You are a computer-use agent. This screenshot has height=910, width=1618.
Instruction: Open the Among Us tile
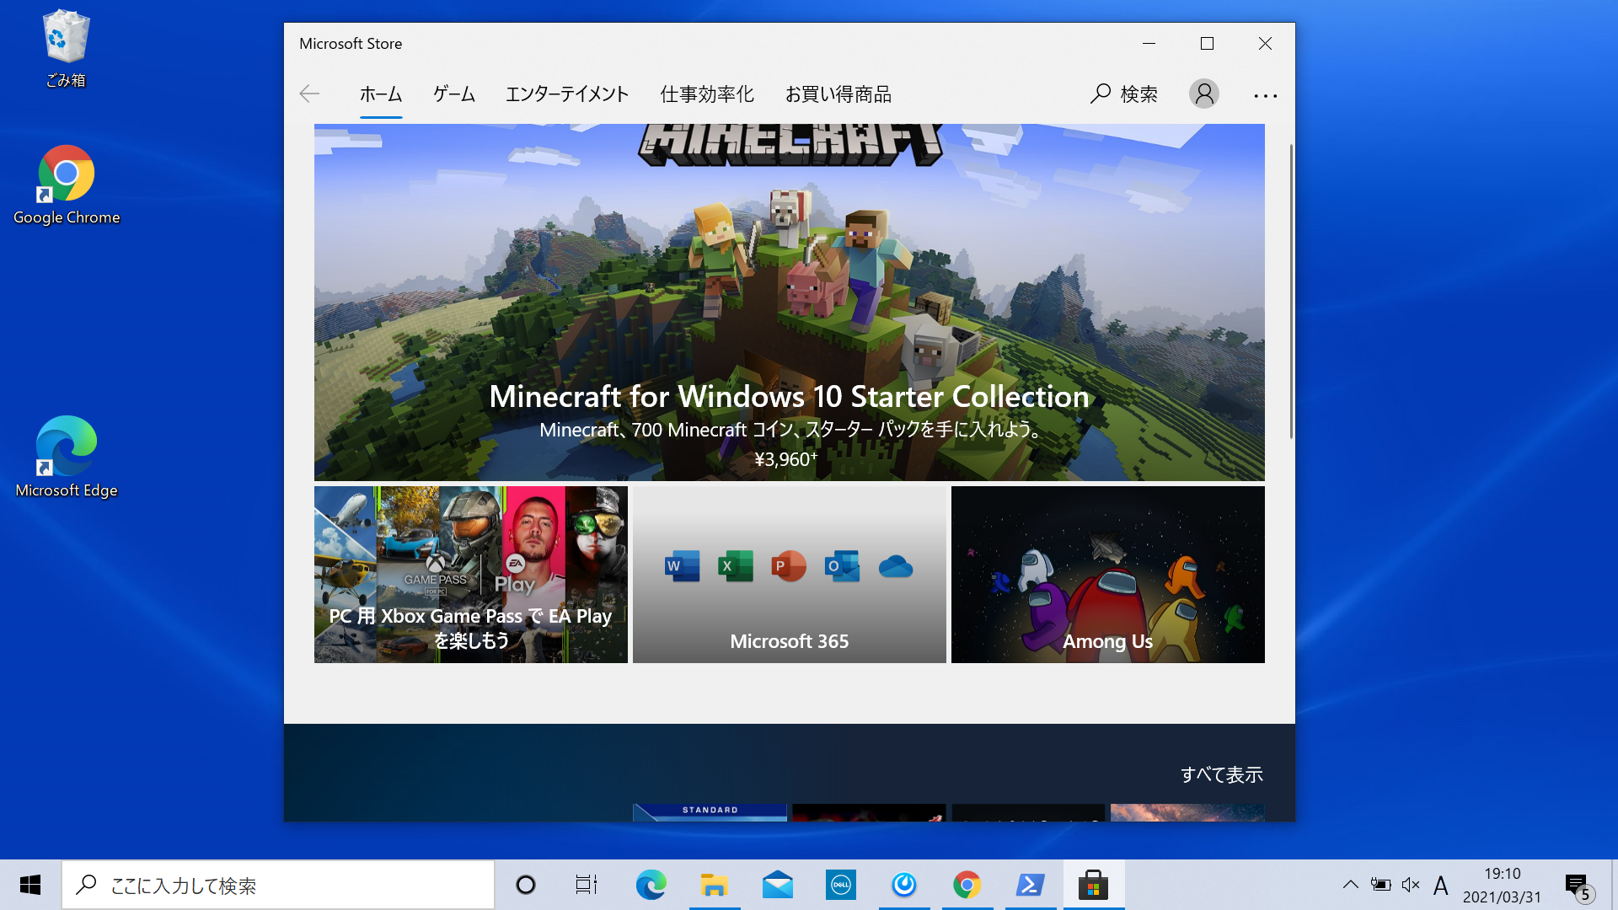pyautogui.click(x=1108, y=575)
